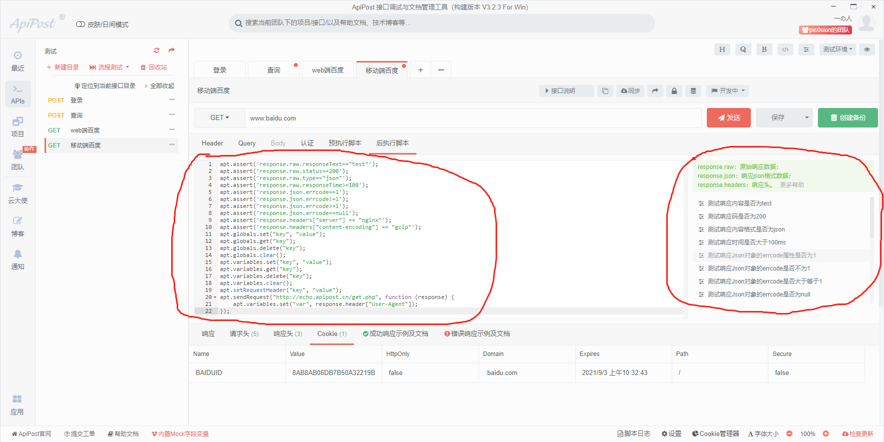Toggle the eye view environment button
The image size is (884, 442).
(867, 49)
